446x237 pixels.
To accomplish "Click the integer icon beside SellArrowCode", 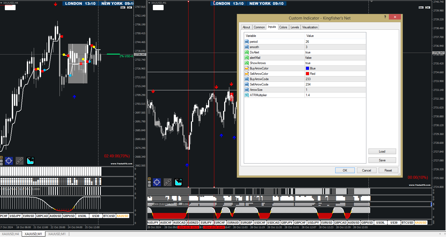I will (247, 84).
